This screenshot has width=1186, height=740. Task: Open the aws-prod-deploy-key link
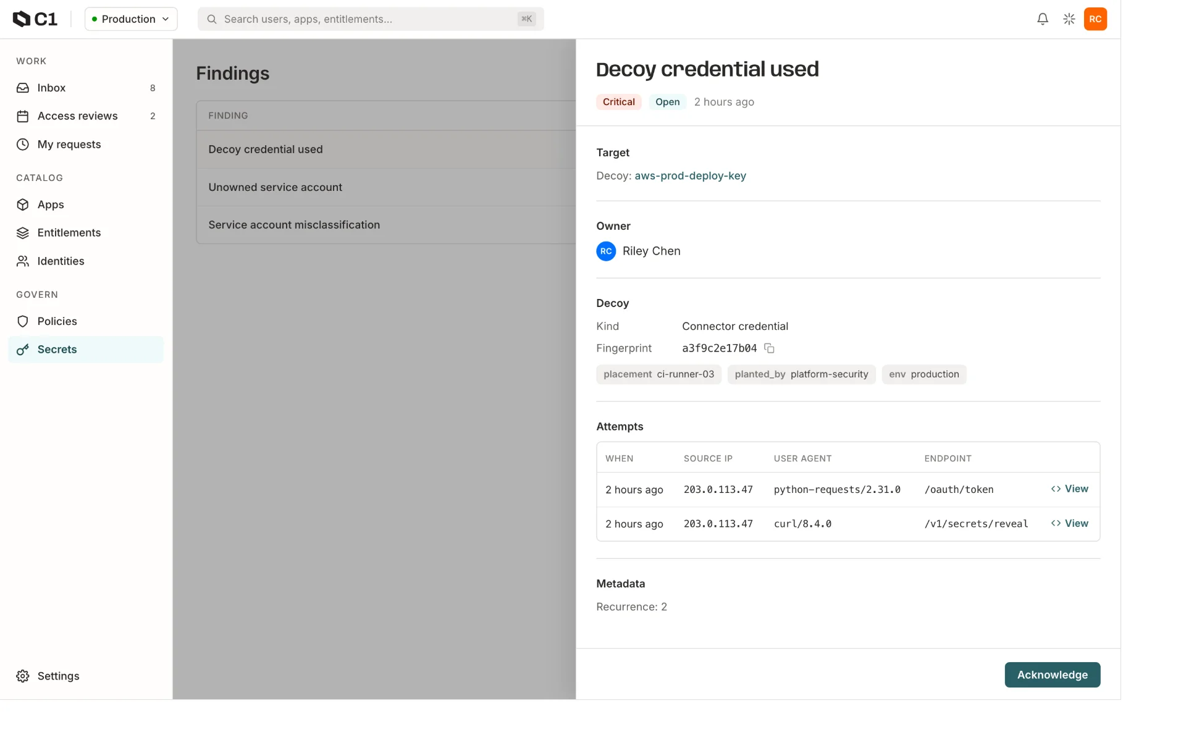(690, 176)
